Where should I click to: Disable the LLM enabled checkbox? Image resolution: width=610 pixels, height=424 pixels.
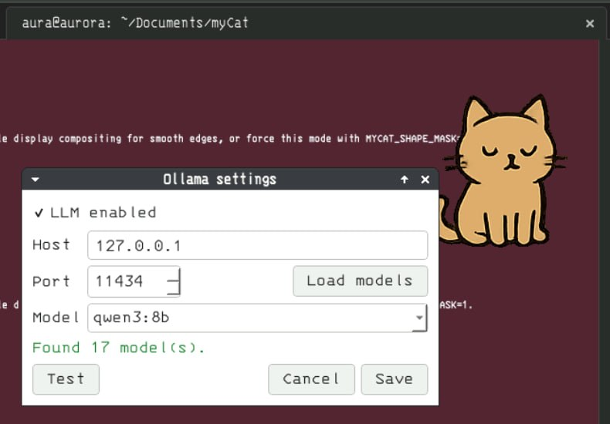coord(39,213)
